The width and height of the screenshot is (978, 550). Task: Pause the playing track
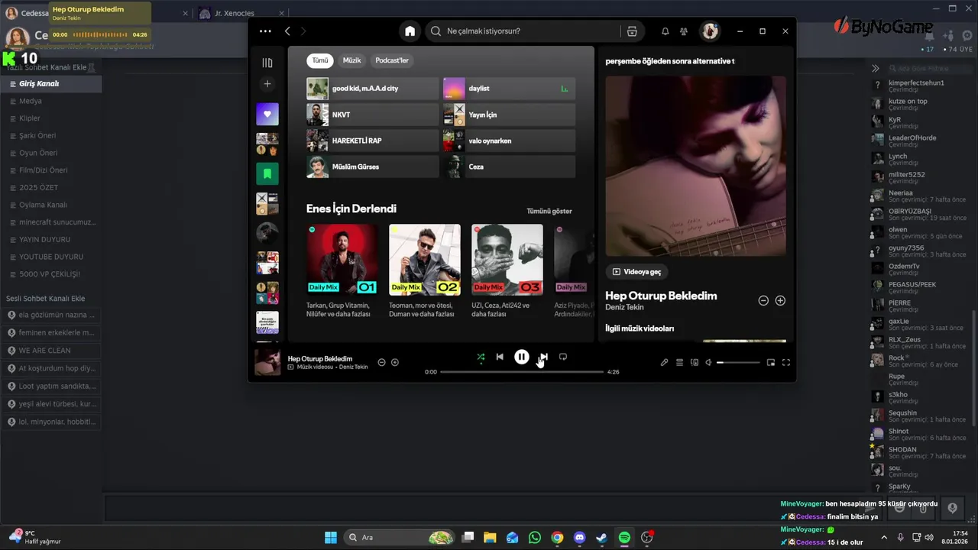tap(522, 357)
